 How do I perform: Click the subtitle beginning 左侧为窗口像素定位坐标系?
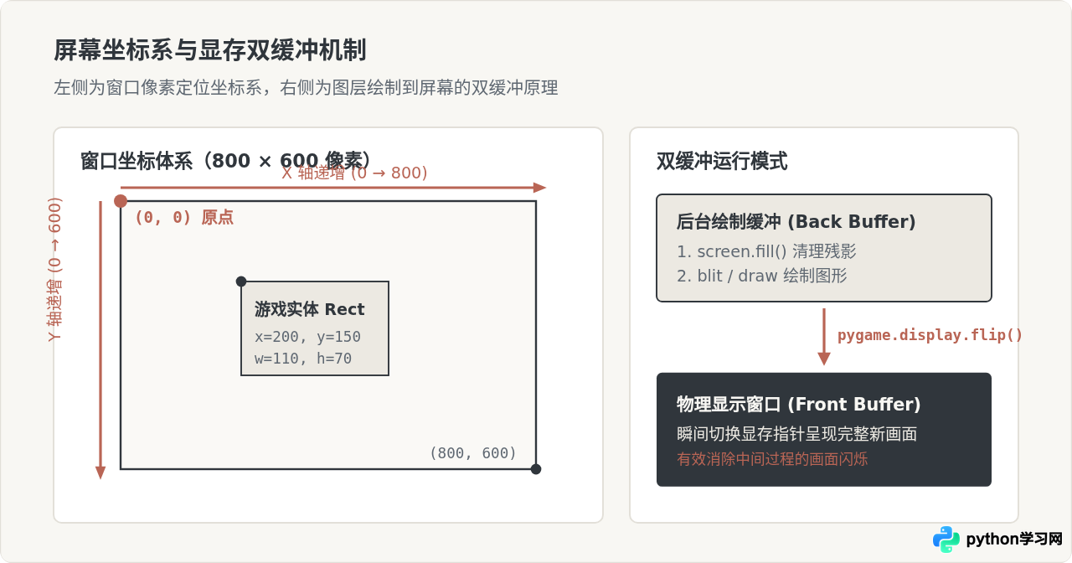click(306, 87)
